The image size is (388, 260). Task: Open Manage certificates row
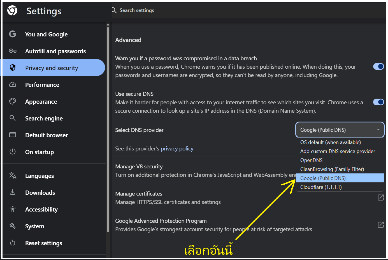click(x=249, y=198)
